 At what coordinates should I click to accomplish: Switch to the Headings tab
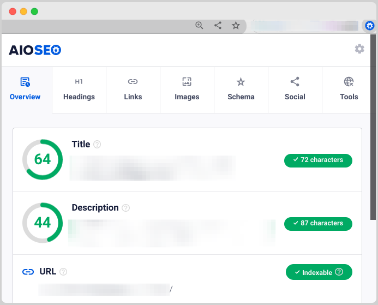[x=79, y=89]
